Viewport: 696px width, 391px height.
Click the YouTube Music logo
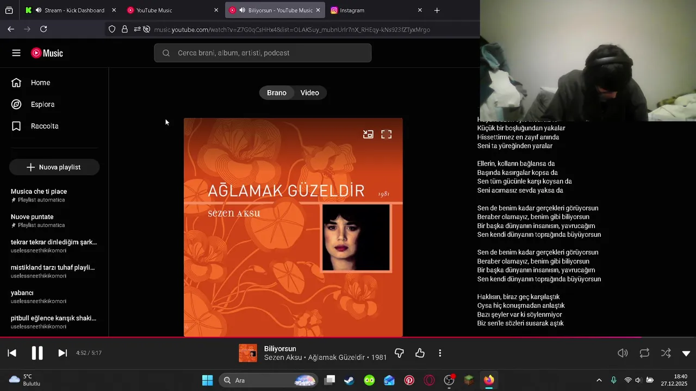click(x=47, y=53)
